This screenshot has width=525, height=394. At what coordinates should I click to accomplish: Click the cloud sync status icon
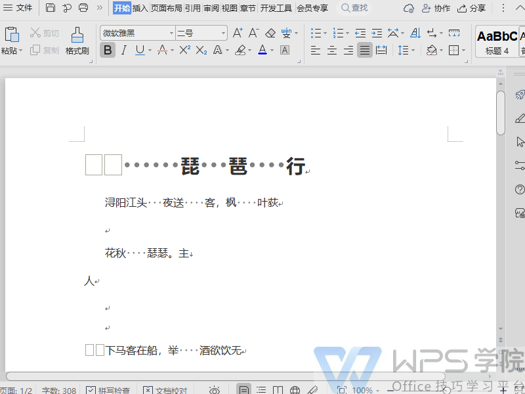408,8
